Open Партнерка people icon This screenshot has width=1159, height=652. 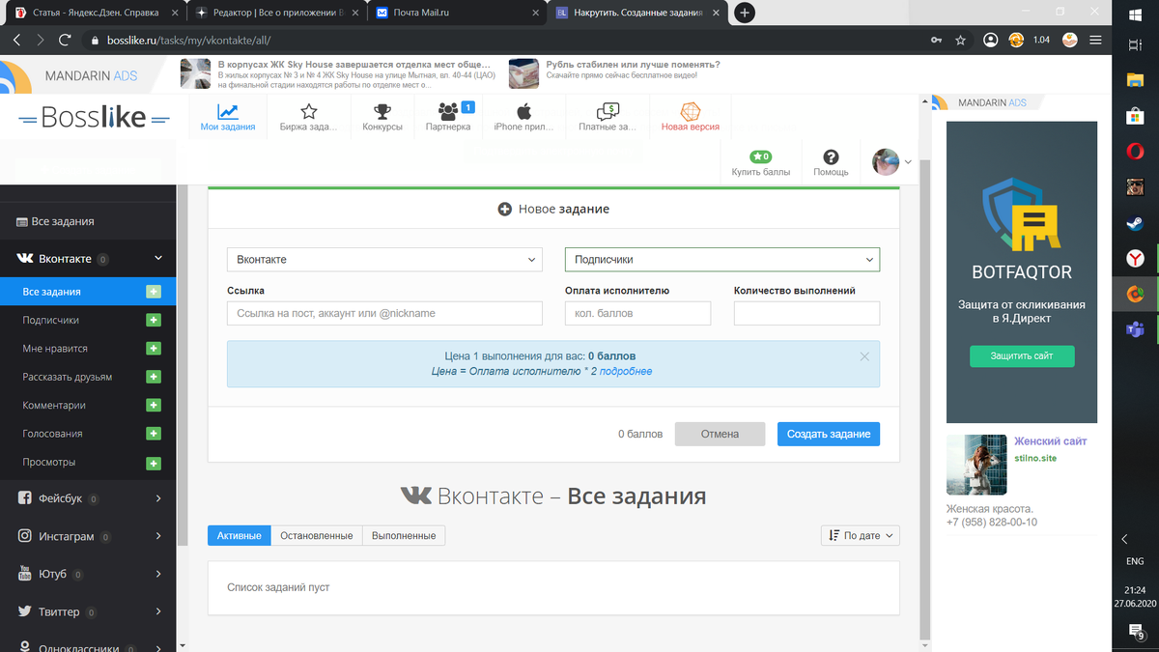[x=448, y=111]
